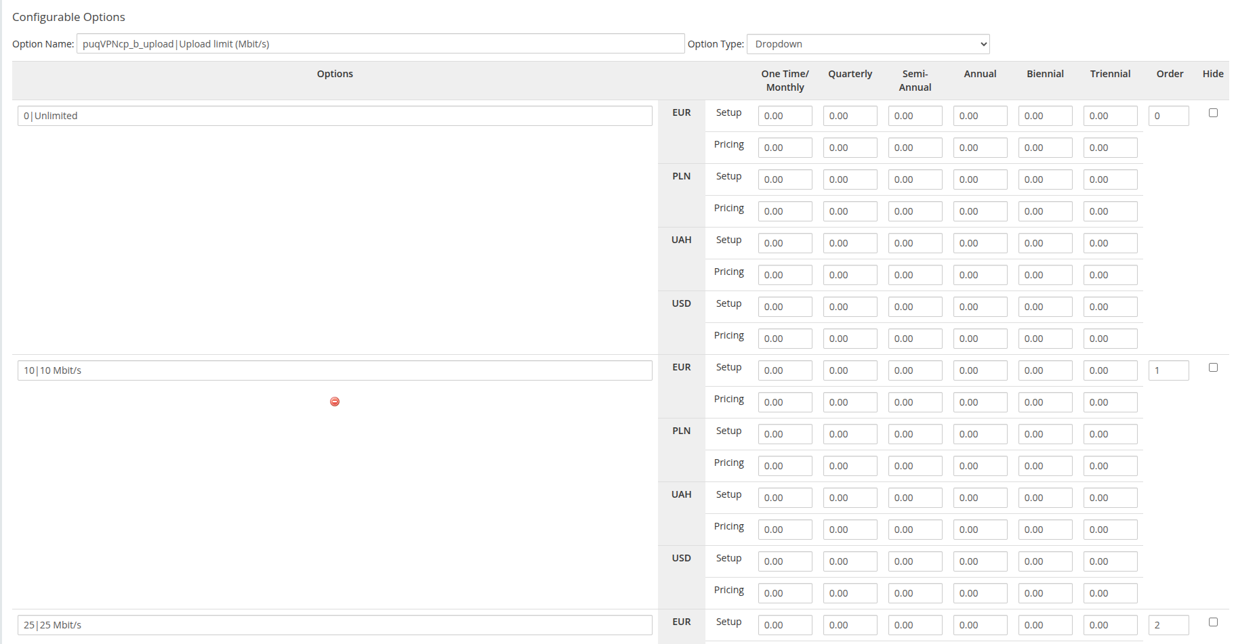
Task: Click the Biennial column header
Action: pyautogui.click(x=1045, y=74)
